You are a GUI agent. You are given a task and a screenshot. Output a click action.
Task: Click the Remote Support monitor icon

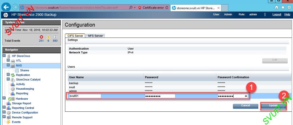tap(9, 118)
